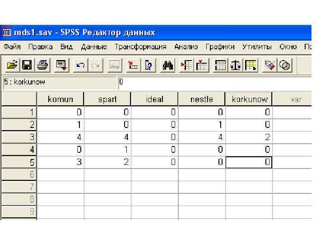This screenshot has height=244, width=325.
Task: Click the Weight Cases scales icon
Action: point(236,65)
